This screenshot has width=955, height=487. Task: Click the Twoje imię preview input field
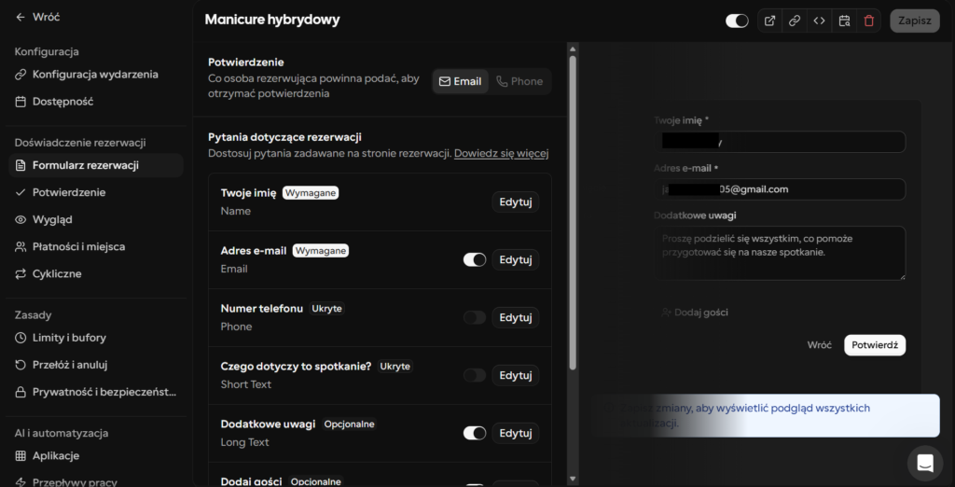point(780,142)
